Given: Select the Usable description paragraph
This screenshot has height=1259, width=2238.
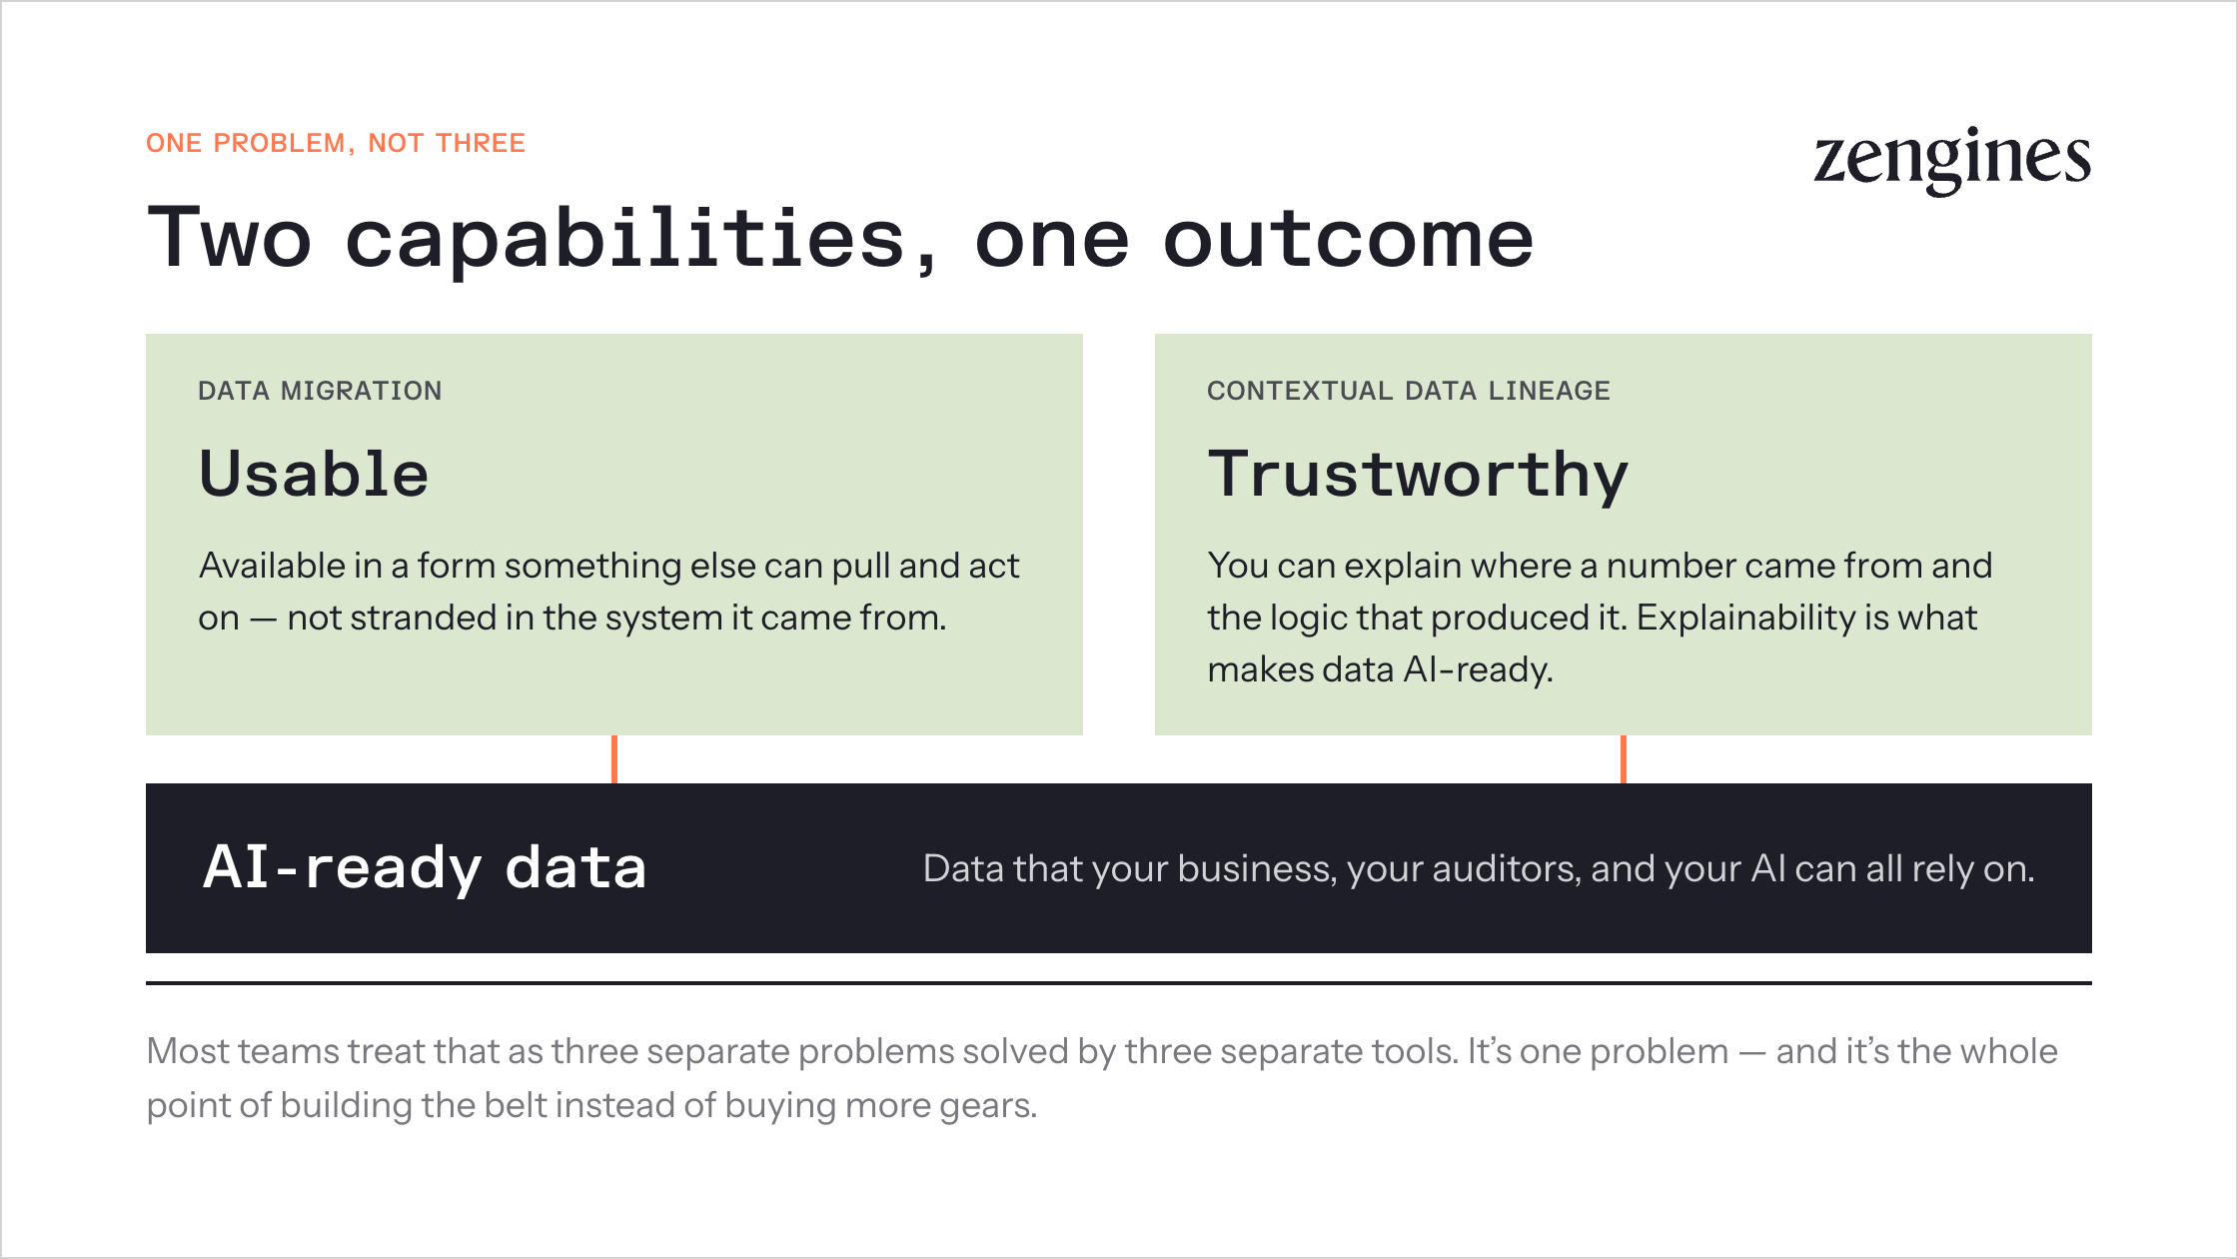Looking at the screenshot, I should pos(608,592).
